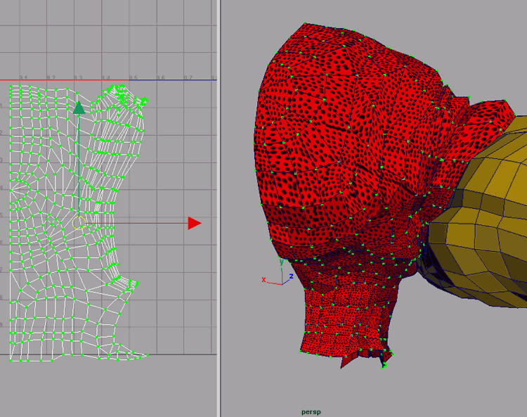Click the red horizontal move arrow handle
The width and height of the screenshot is (527, 417).
click(194, 224)
